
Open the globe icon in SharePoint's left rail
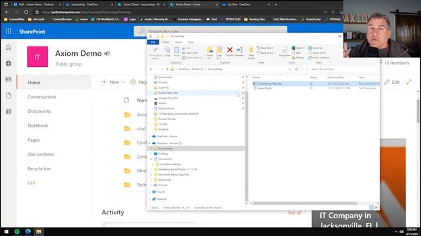pos(9,64)
